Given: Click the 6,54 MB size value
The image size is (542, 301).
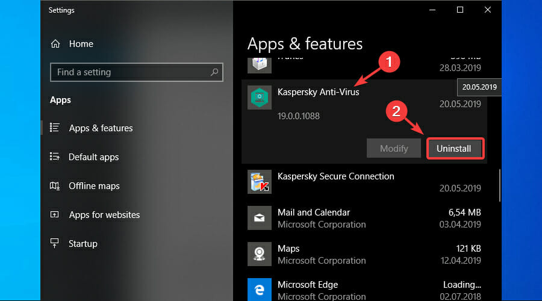Looking at the screenshot, I should pyautogui.click(x=464, y=212).
